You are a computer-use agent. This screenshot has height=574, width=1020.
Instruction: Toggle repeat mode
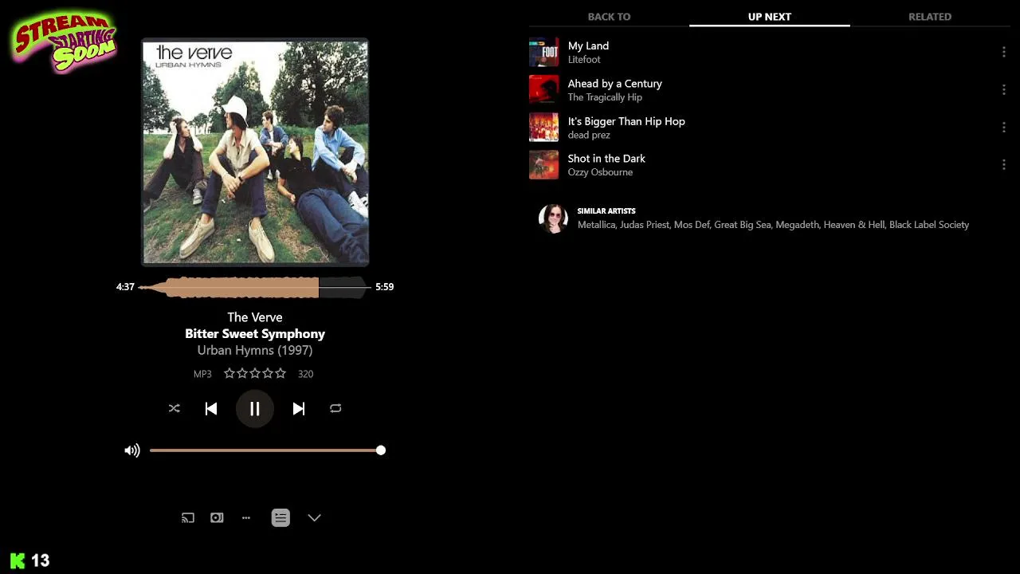coord(335,408)
